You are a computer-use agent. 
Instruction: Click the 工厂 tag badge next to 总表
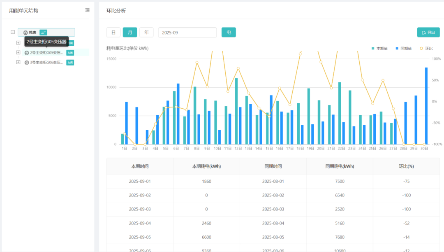[x=43, y=33]
